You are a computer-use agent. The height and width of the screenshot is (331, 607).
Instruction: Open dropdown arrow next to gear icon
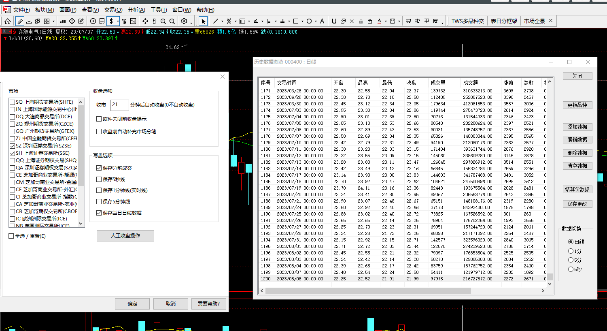pyautogui.click(x=191, y=22)
